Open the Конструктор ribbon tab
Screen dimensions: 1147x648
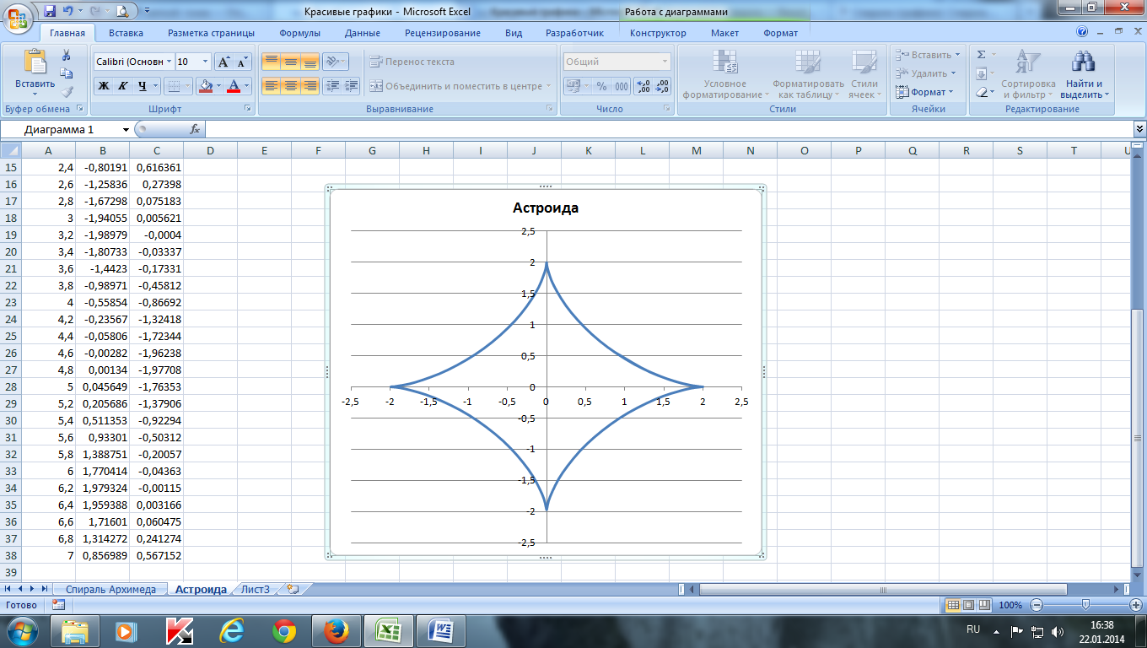pyautogui.click(x=658, y=33)
